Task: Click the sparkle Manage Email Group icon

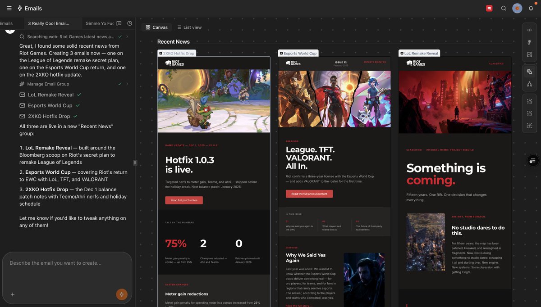Action: (x=22, y=84)
